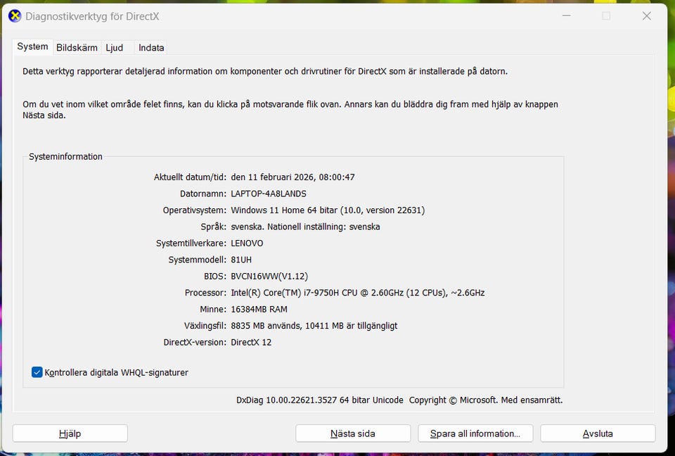The height and width of the screenshot is (456, 675).
Task: Click the DirectX logo icon in title bar
Action: coord(15,16)
